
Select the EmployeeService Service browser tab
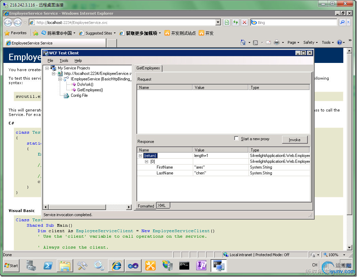tap(55, 43)
